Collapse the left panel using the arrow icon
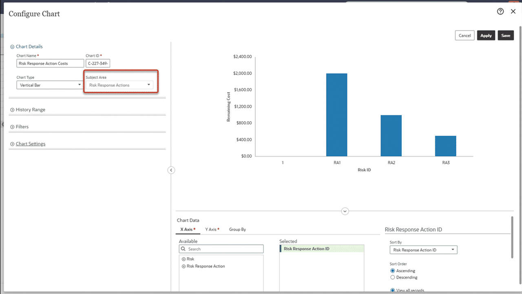522x294 pixels. 171,170
